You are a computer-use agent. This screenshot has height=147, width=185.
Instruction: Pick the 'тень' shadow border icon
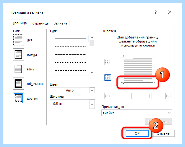pyautogui.click(x=18, y=69)
